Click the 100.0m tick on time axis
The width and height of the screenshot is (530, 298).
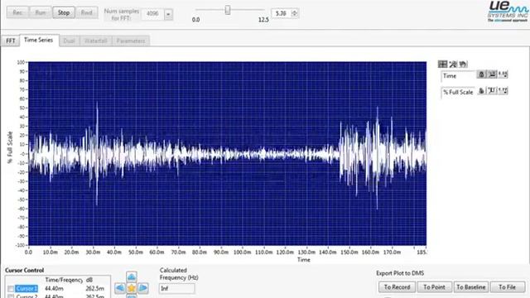243,252
